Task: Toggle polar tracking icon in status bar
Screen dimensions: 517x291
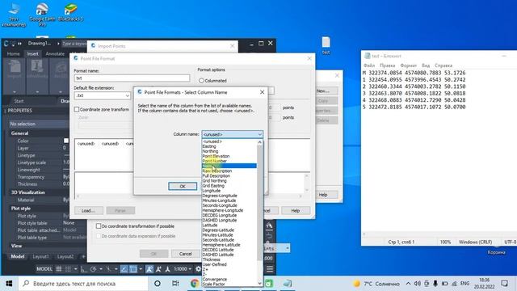Action: pos(94,269)
